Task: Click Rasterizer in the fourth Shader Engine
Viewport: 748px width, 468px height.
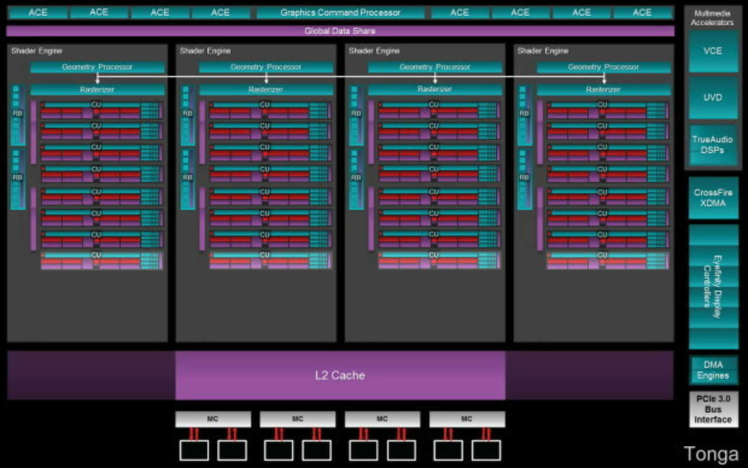Action: point(604,90)
